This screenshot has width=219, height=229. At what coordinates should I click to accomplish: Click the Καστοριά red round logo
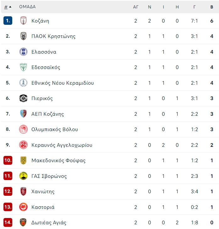23,207
